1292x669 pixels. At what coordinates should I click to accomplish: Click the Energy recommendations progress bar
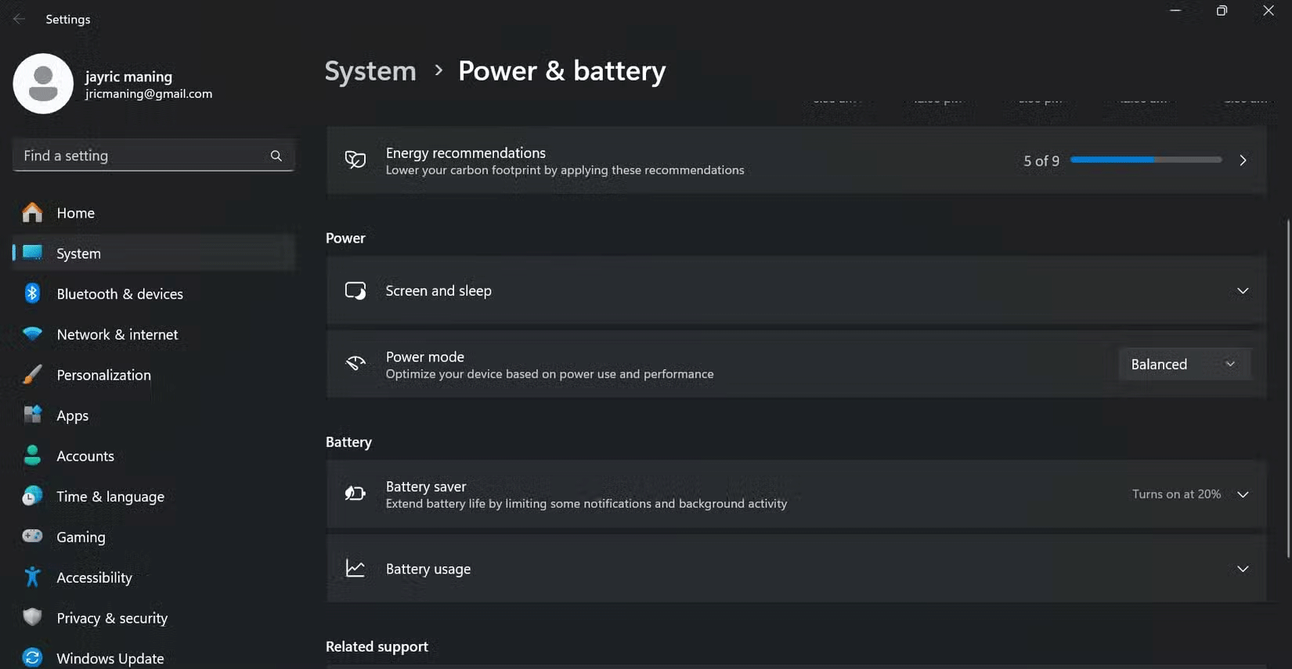point(1146,160)
